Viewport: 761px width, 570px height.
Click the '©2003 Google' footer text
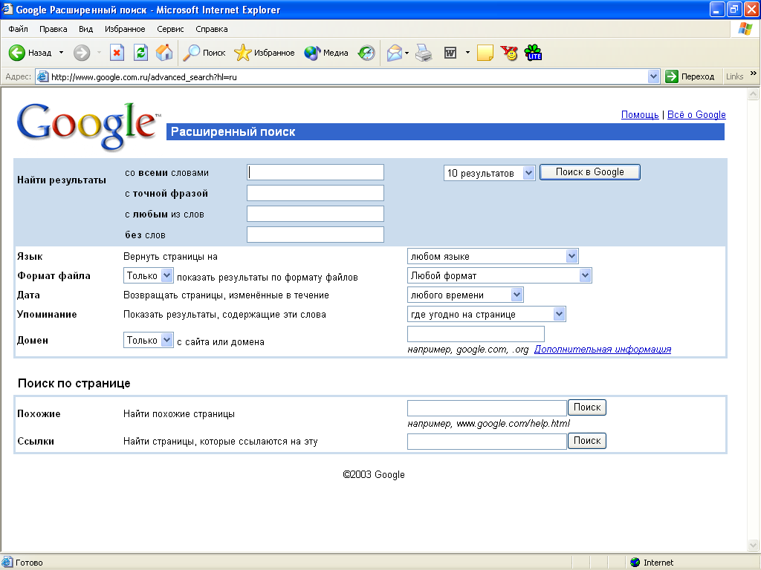(374, 474)
